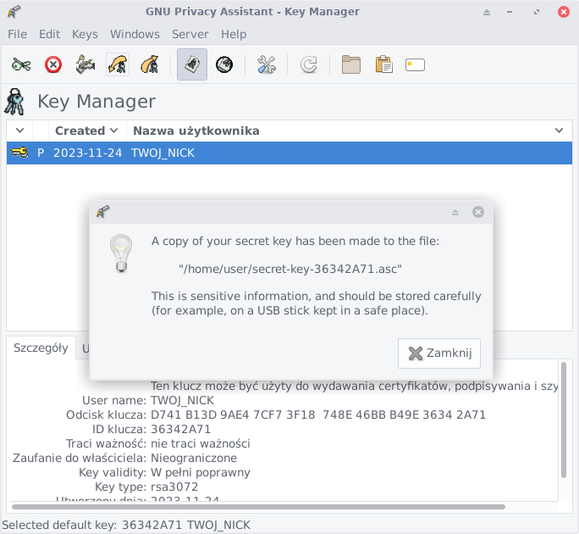
Task: Click the Import keys toolbar icon
Action: click(118, 64)
